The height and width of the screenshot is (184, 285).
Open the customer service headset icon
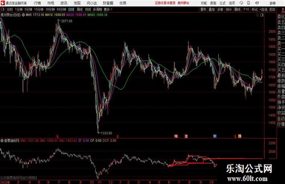pos(241,3)
